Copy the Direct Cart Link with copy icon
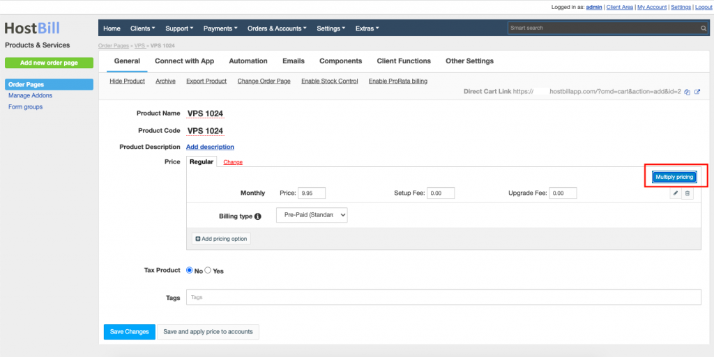Viewport: 714px width, 357px height. pos(687,92)
